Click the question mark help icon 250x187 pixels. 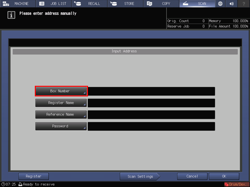coord(244,3)
